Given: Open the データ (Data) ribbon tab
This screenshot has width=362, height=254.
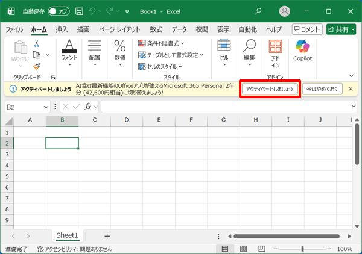Looking at the screenshot, I should pos(179,29).
